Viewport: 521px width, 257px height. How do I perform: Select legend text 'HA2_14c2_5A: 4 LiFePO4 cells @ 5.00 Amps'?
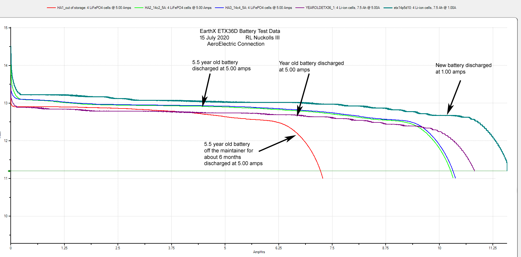(x=178, y=8)
